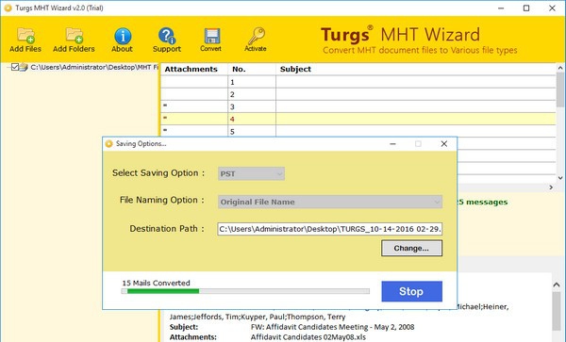Image resolution: width=566 pixels, height=342 pixels.
Task: Minimize the Saving Options dialog
Action: click(392, 144)
